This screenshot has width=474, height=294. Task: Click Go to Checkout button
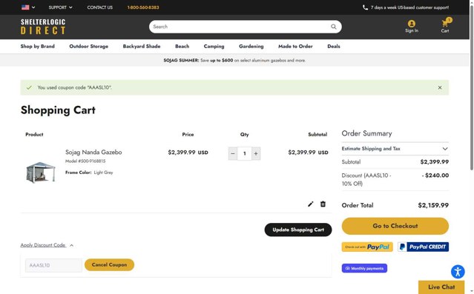(x=395, y=226)
